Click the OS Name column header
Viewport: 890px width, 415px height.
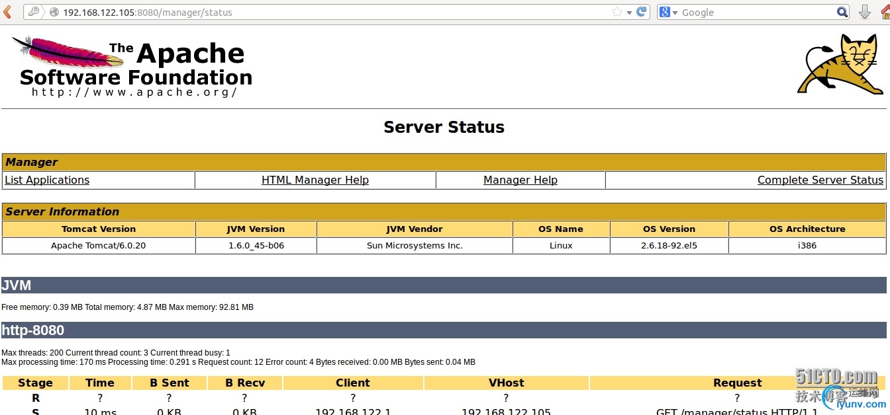(561, 229)
